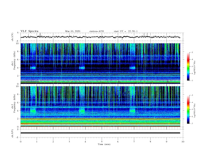This screenshot has height=159, width=206.
Task: Click time axis tick label "10"
Action: [183, 142]
